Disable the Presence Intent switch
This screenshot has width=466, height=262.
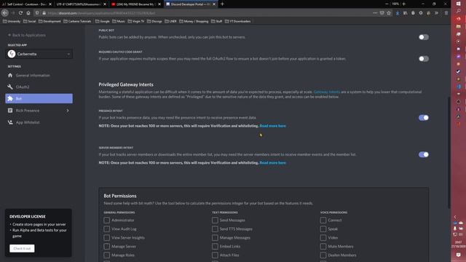point(424,118)
